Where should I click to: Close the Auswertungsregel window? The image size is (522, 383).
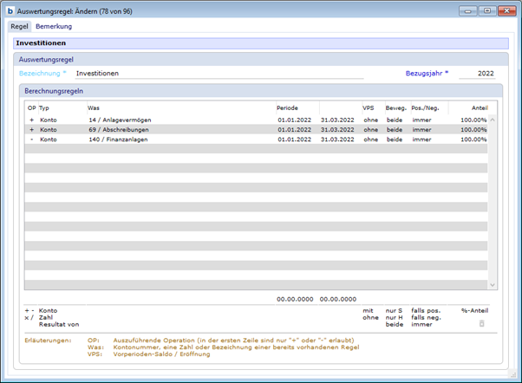pos(507,10)
